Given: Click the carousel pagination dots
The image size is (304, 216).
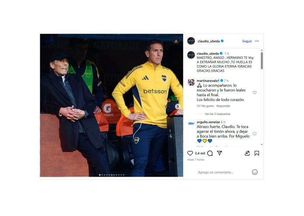Looking at the screenshot, I should 112,175.
